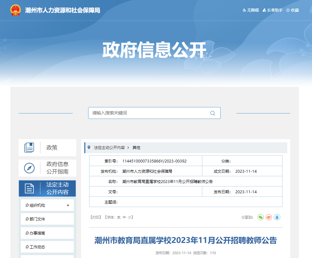
Task: Click the wheelchair accessibility icon
Action: click(x=244, y=10)
